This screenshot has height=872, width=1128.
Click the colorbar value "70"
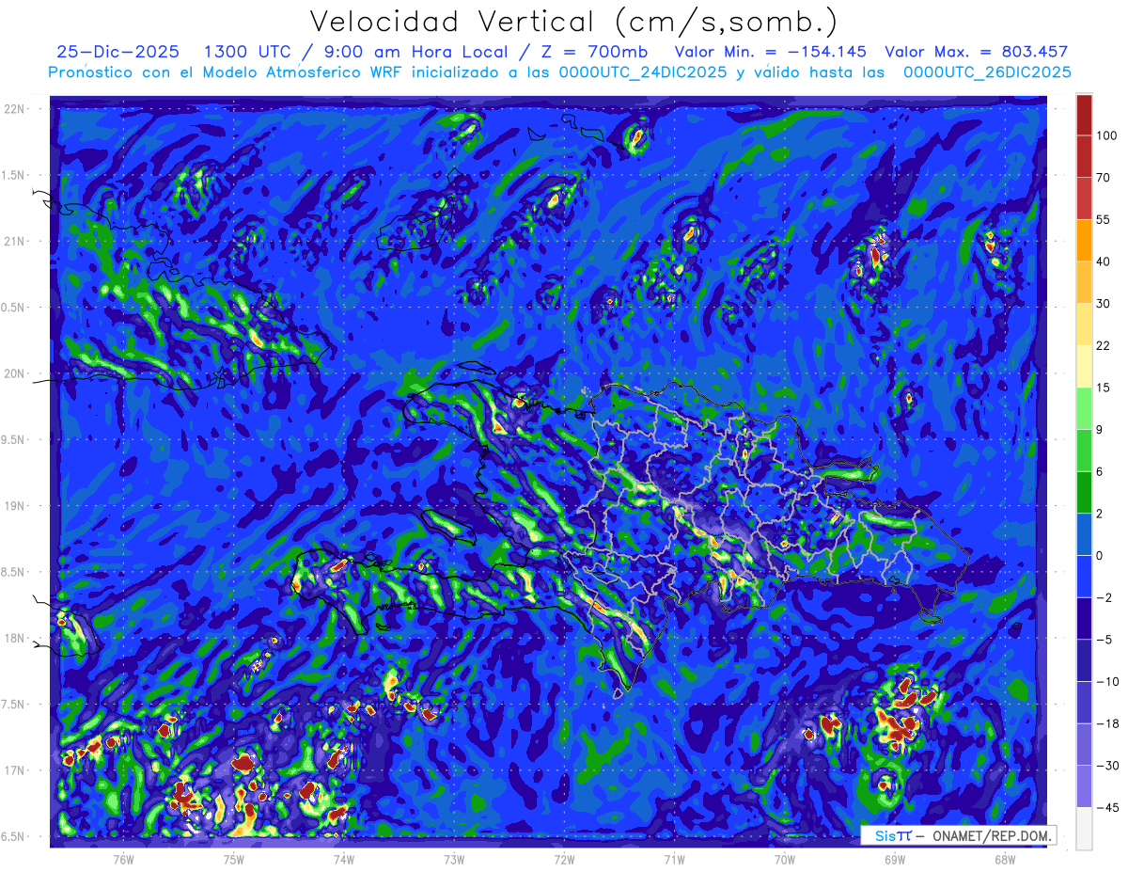[x=1104, y=178]
